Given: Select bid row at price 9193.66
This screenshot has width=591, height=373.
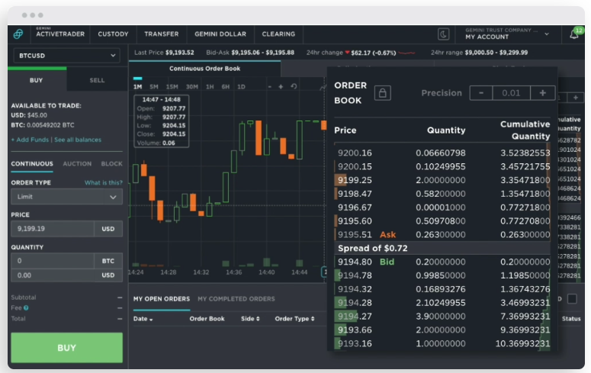Looking at the screenshot, I should (x=442, y=330).
